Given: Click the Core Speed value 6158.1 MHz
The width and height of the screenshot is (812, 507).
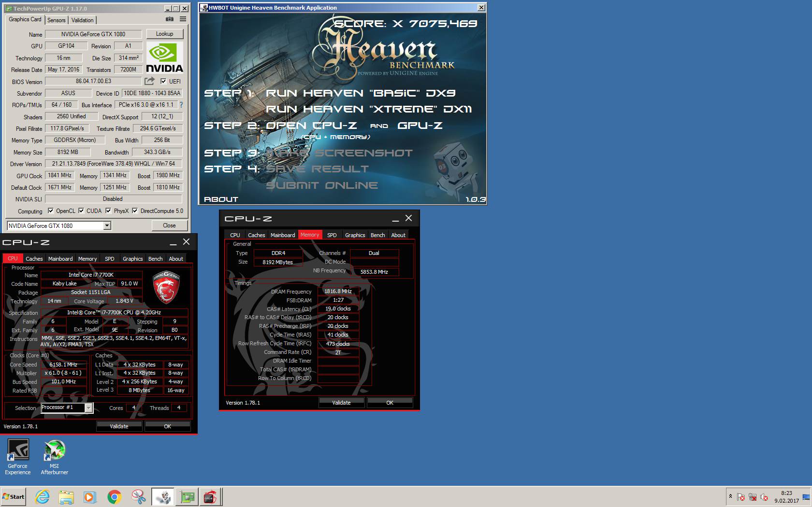Looking at the screenshot, I should click(63, 365).
